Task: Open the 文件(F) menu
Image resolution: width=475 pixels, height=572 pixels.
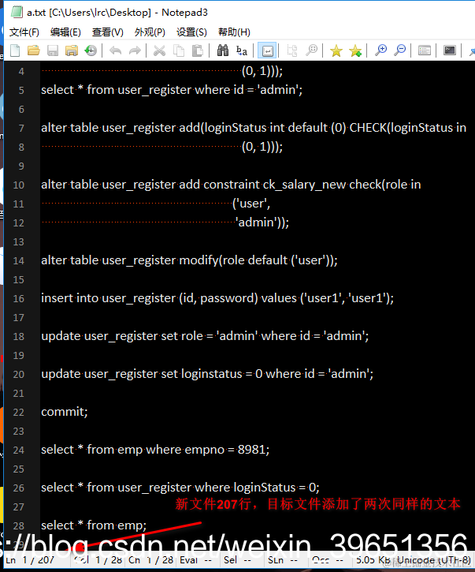Action: click(24, 32)
